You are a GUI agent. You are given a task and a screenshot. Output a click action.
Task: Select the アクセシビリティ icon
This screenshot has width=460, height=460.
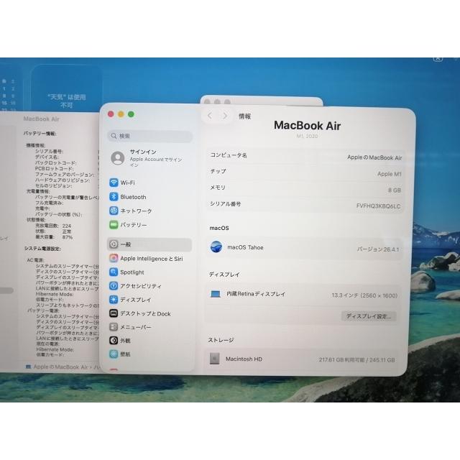click(x=114, y=286)
